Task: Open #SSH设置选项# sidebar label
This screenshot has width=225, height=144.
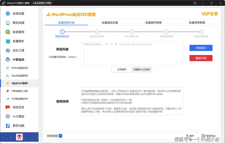Action: pos(20,68)
